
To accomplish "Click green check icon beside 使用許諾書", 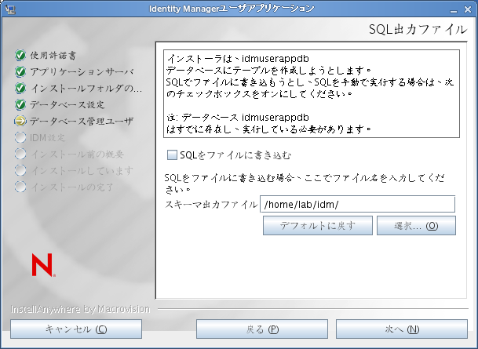I will coord(20,55).
